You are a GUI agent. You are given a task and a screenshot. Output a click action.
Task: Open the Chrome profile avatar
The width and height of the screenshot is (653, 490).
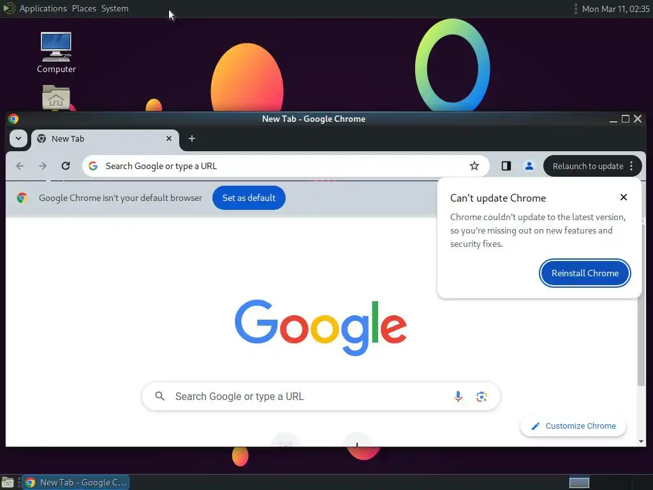[x=529, y=166]
